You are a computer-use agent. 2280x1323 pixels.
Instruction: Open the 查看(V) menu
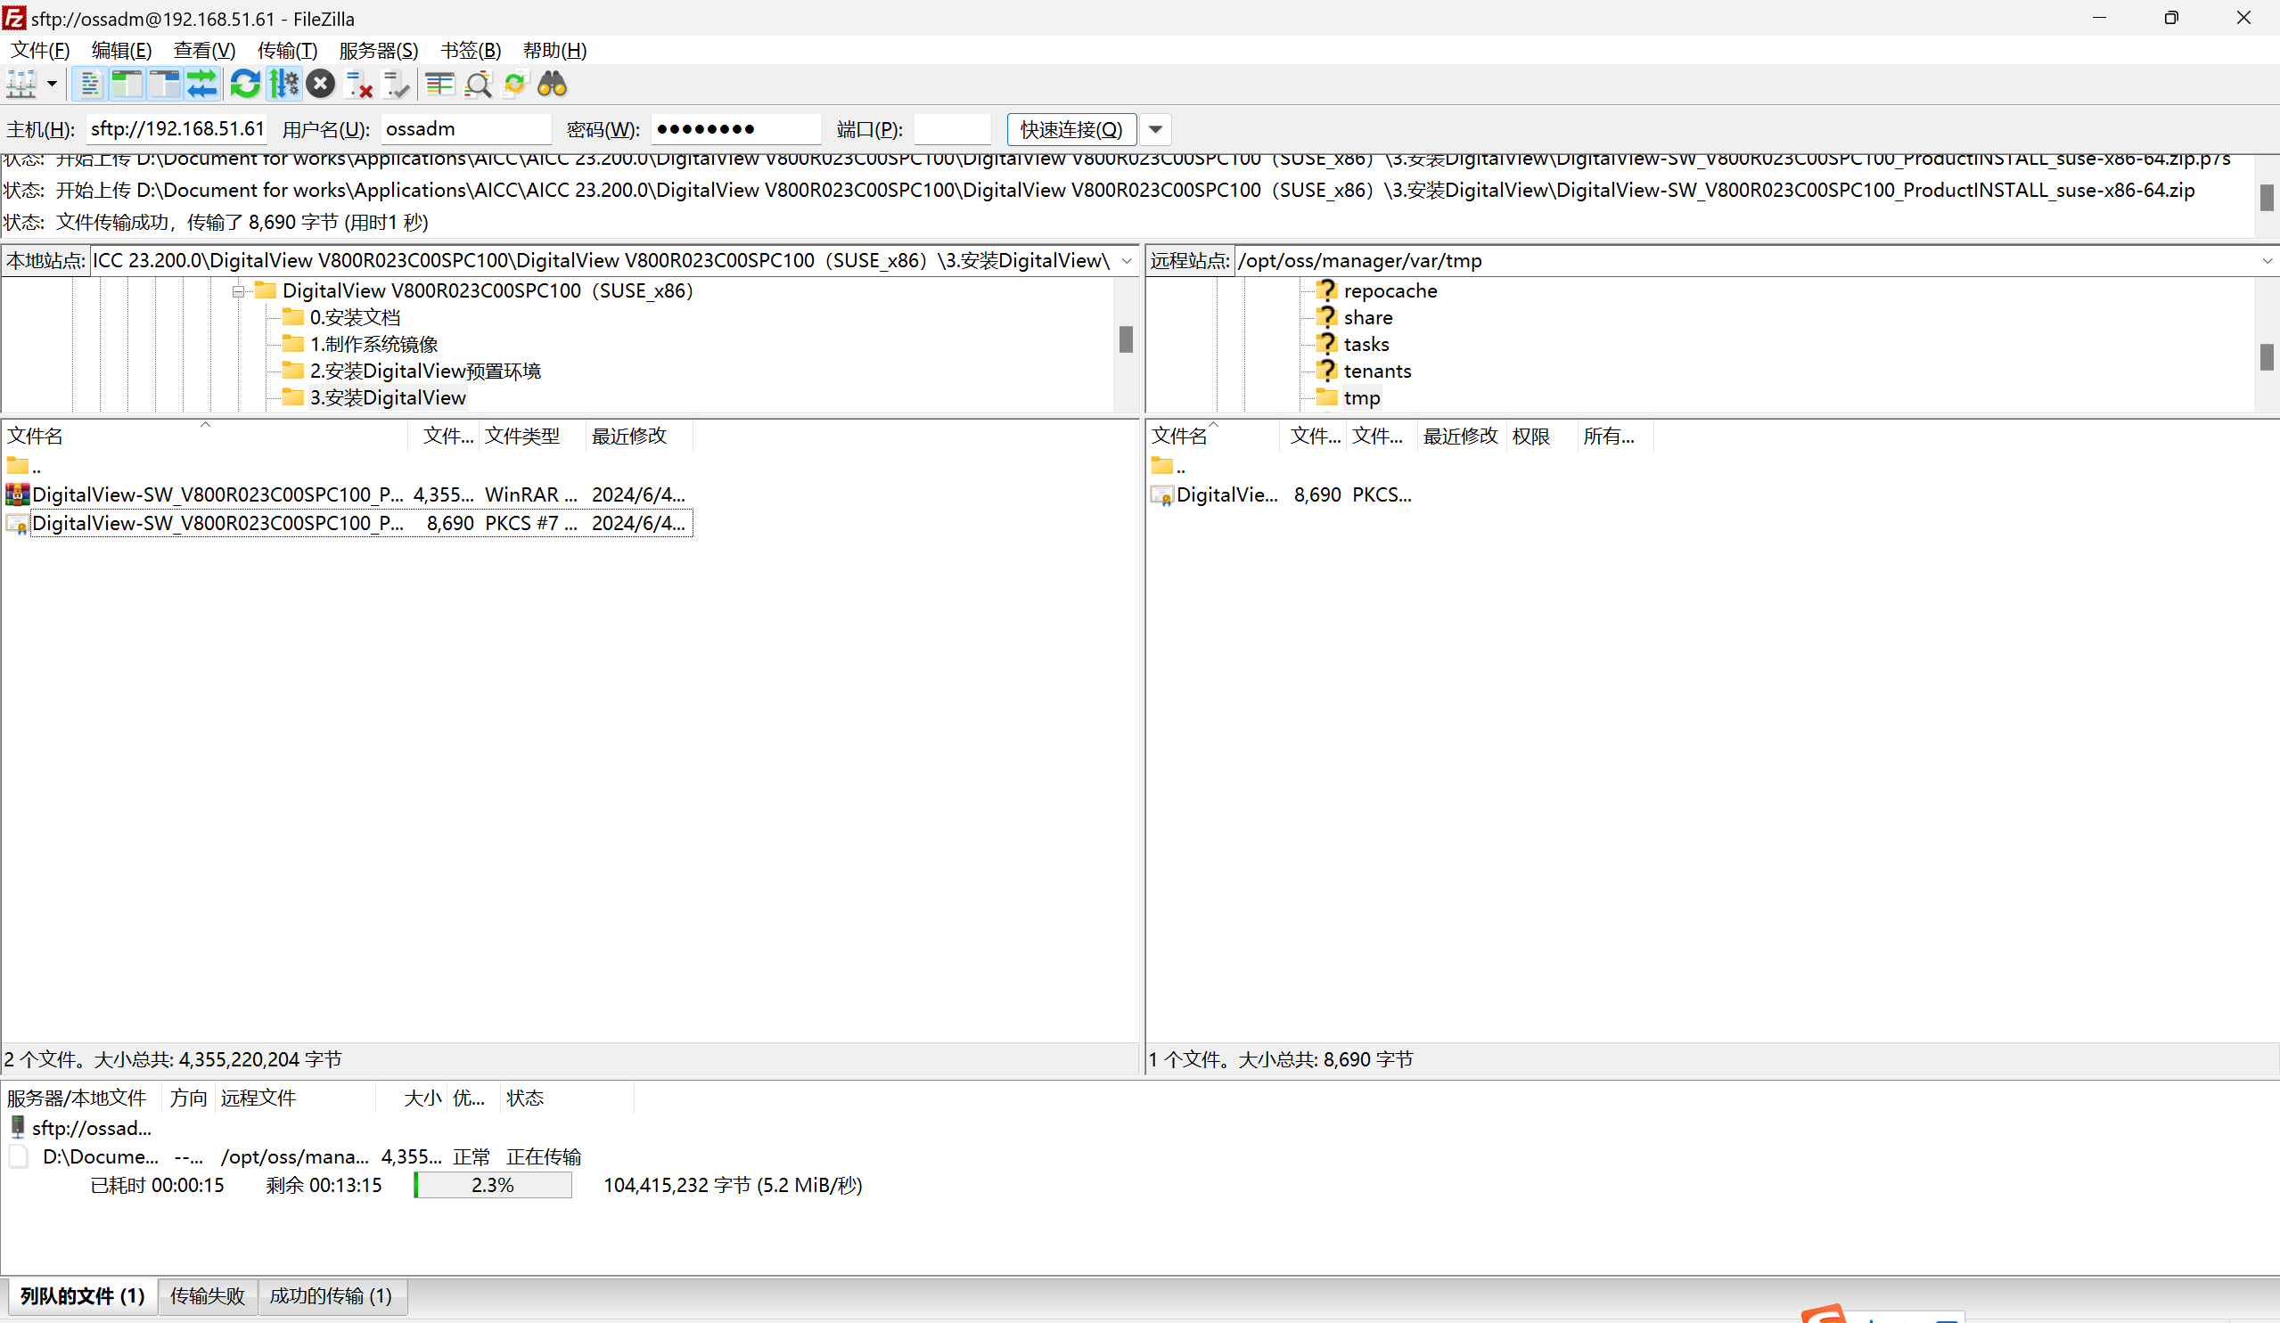click(x=204, y=51)
